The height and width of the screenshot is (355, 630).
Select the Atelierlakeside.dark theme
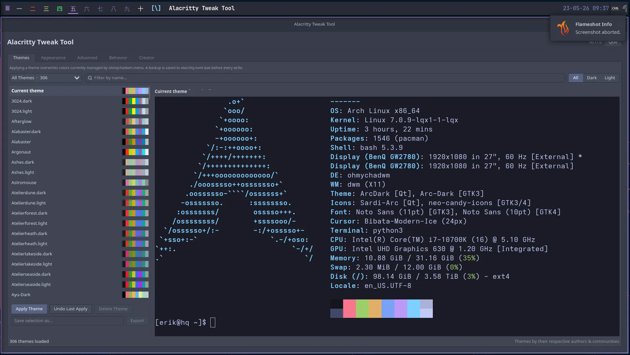coord(80,254)
